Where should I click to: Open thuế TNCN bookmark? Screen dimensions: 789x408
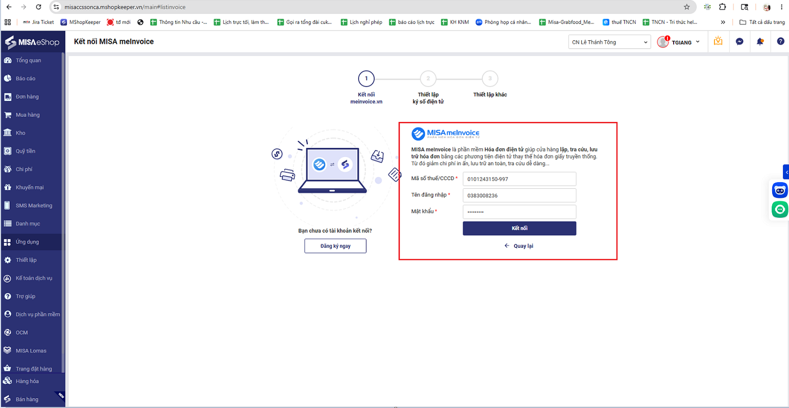click(x=619, y=22)
